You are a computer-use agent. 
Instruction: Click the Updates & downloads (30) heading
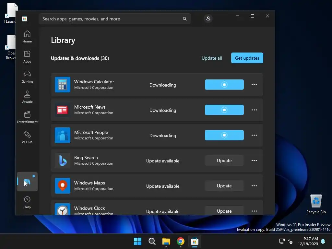click(80, 58)
